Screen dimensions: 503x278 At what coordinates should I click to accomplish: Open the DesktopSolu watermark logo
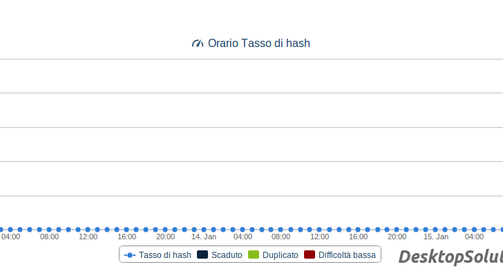(x=450, y=257)
